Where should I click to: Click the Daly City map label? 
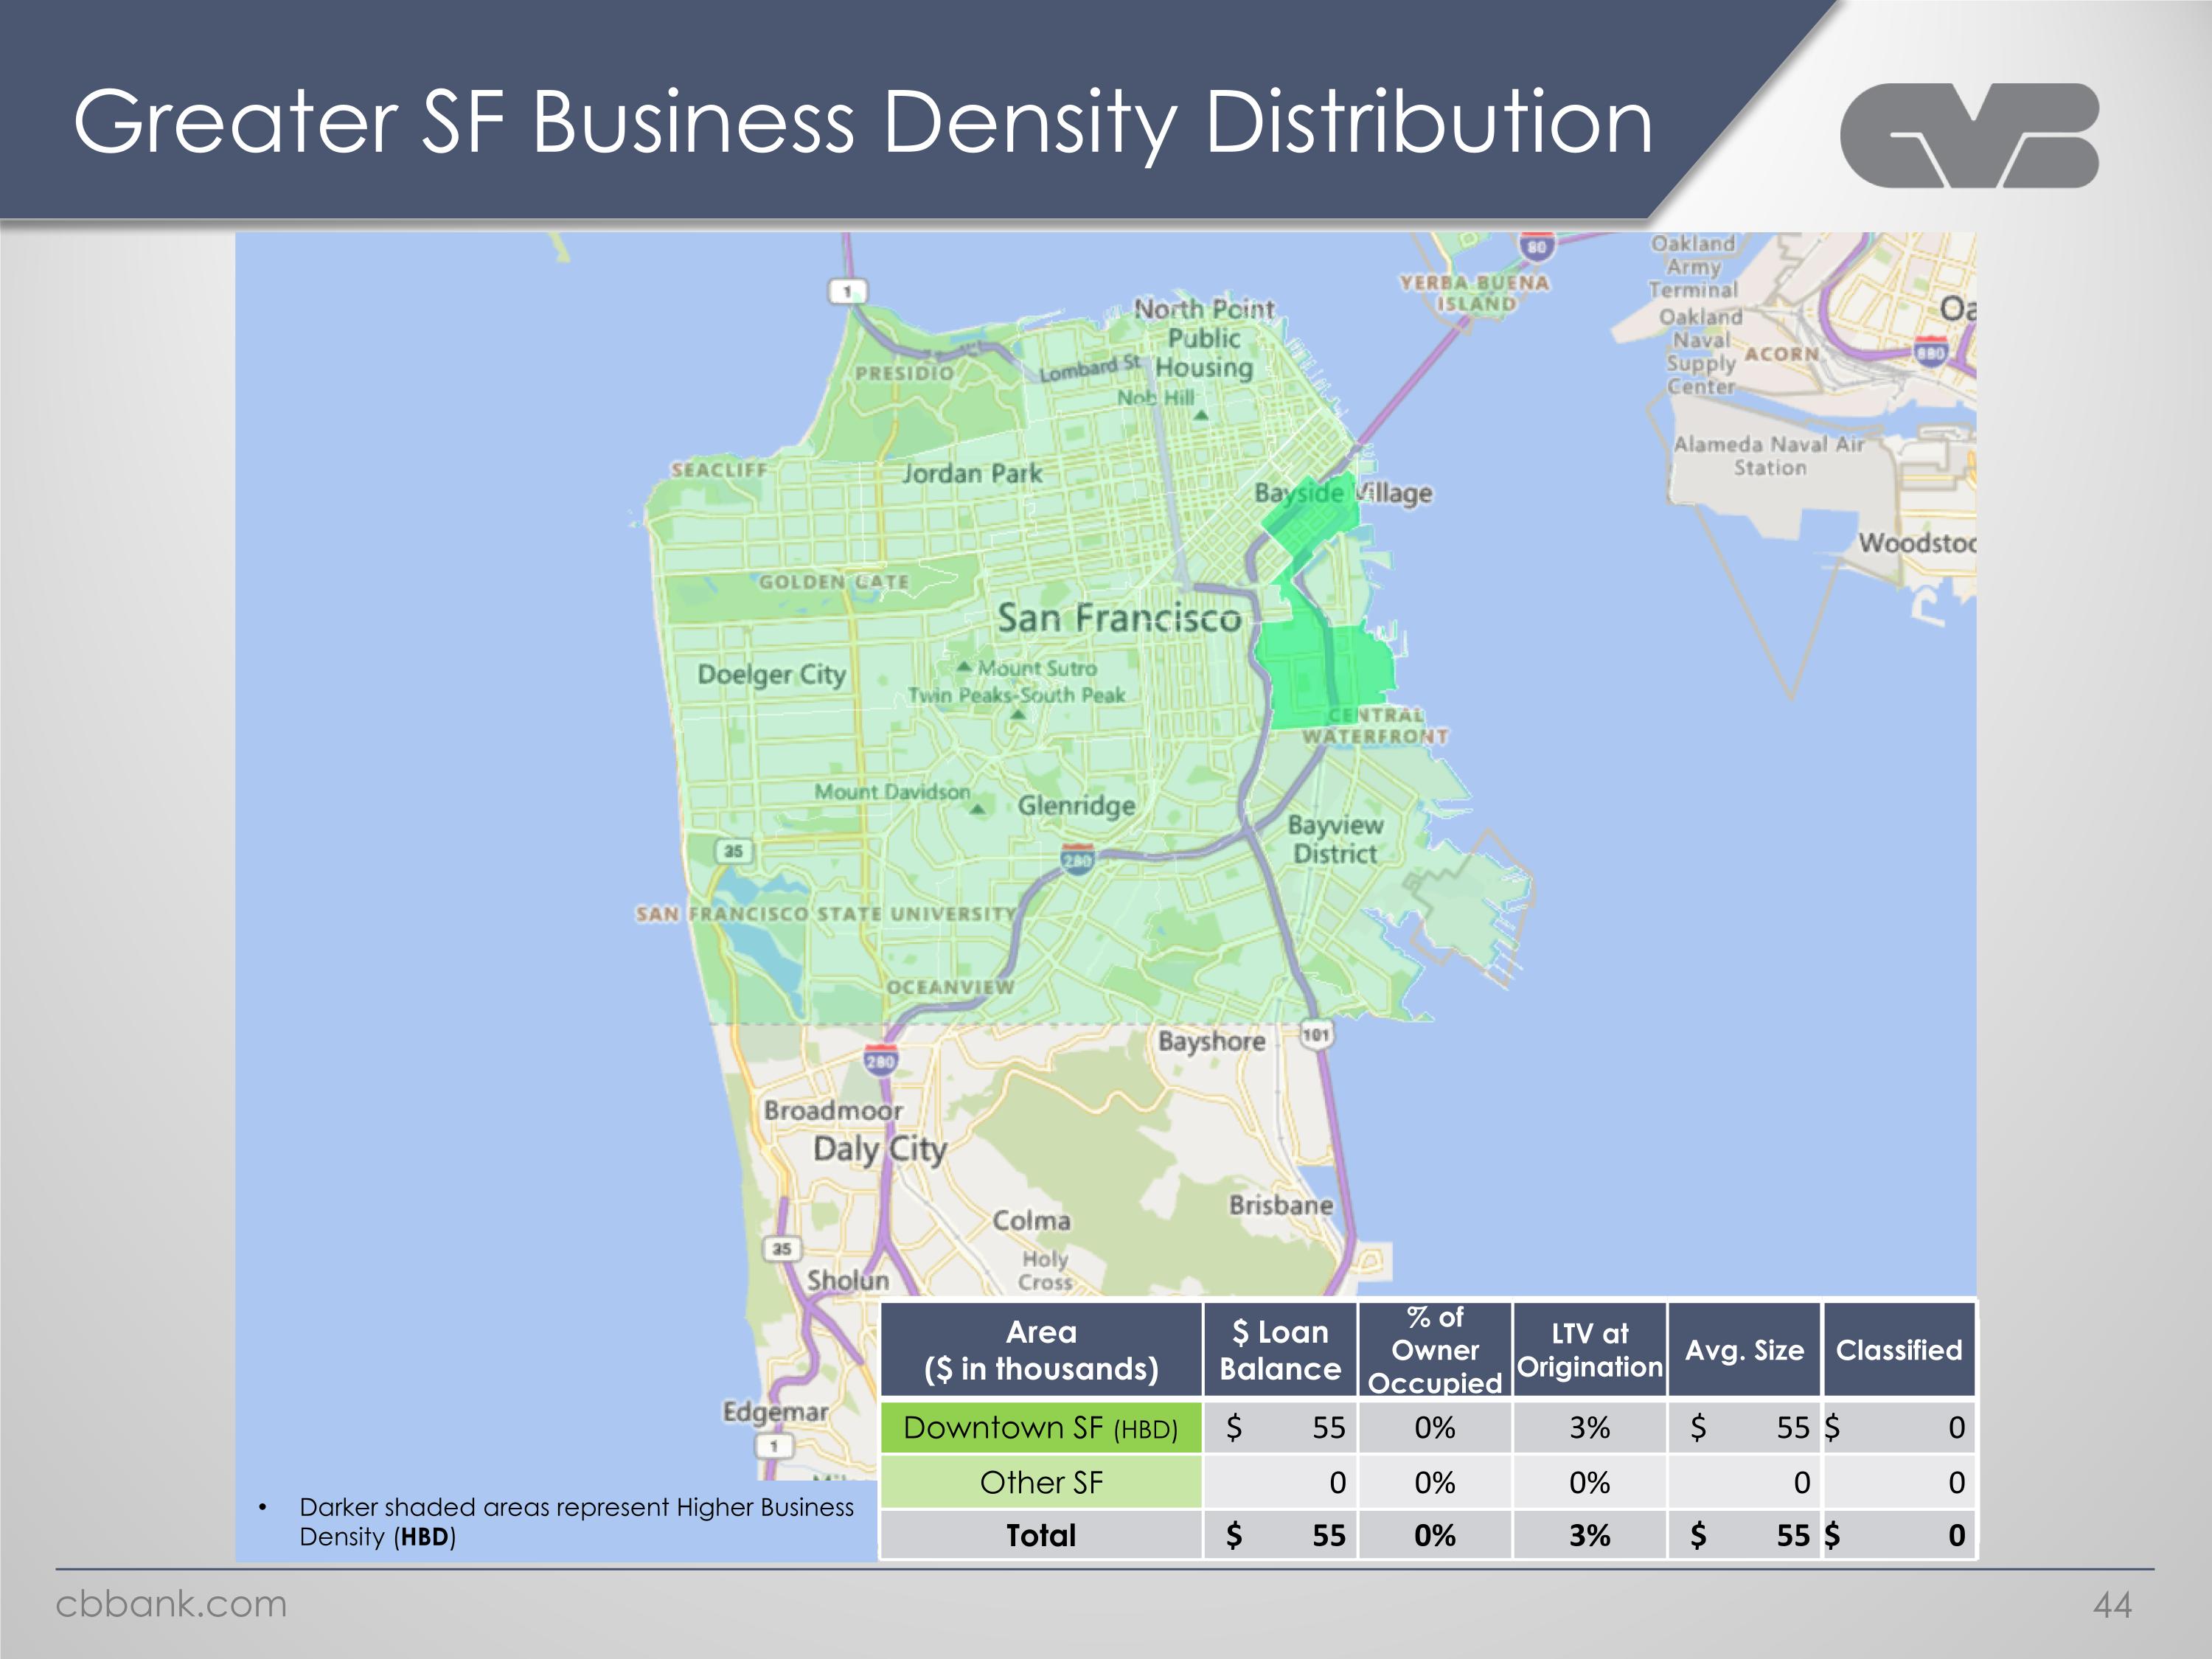(879, 1149)
